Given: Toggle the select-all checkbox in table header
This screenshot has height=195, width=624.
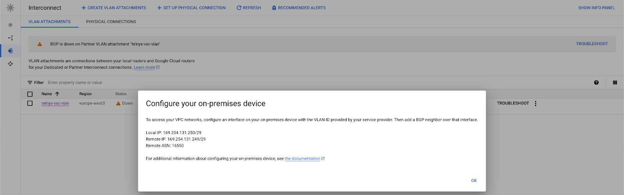Looking at the screenshot, I should pos(30,94).
